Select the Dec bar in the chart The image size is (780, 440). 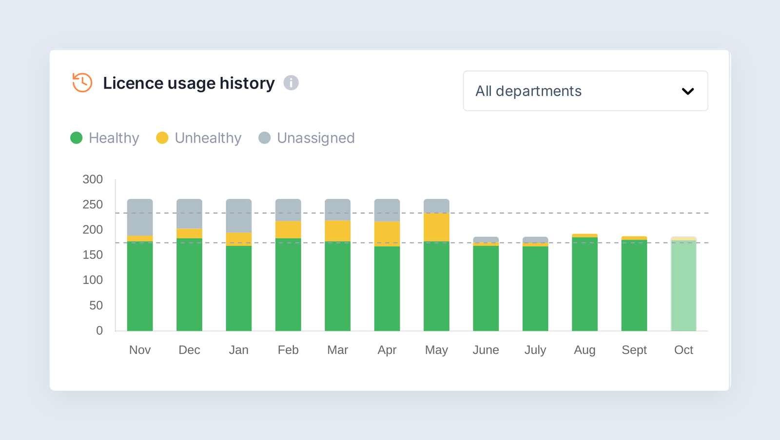[189, 265]
